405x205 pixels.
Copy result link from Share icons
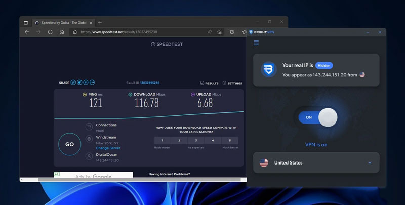[73, 83]
